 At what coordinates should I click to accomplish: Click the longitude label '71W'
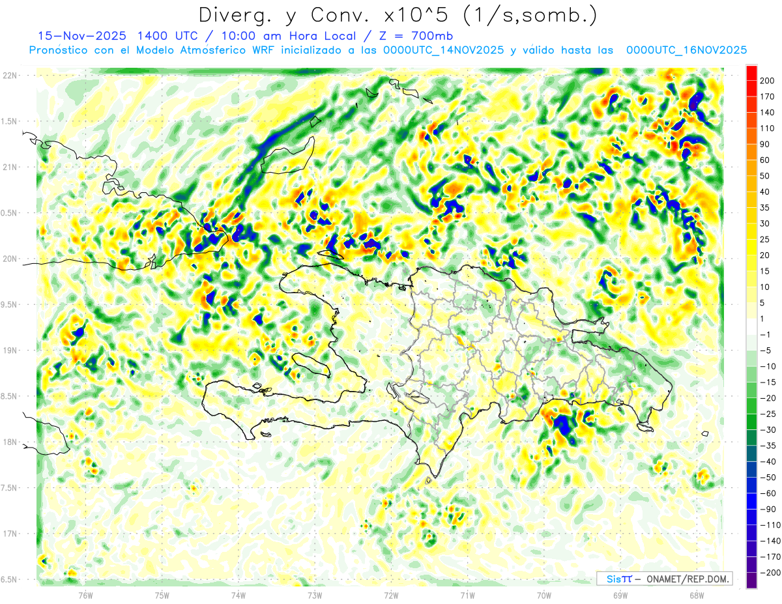[x=467, y=596]
